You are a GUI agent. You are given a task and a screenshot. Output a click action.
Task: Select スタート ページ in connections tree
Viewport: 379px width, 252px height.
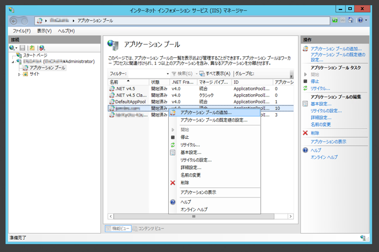[35, 55]
